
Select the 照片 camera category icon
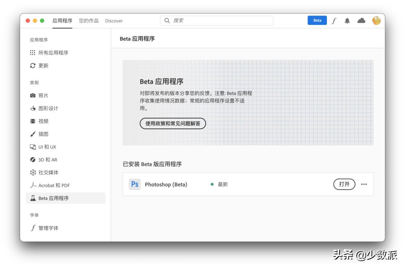[x=33, y=95]
